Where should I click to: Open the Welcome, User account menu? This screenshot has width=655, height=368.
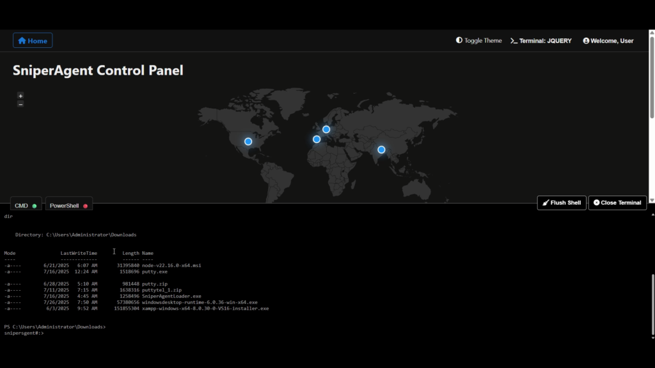[608, 41]
